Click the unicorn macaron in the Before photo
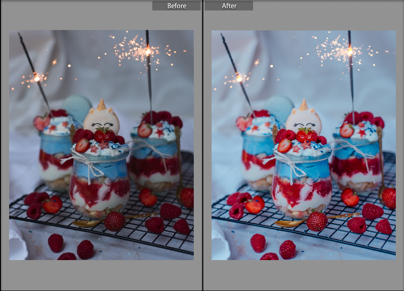The width and height of the screenshot is (404, 291). point(101,119)
